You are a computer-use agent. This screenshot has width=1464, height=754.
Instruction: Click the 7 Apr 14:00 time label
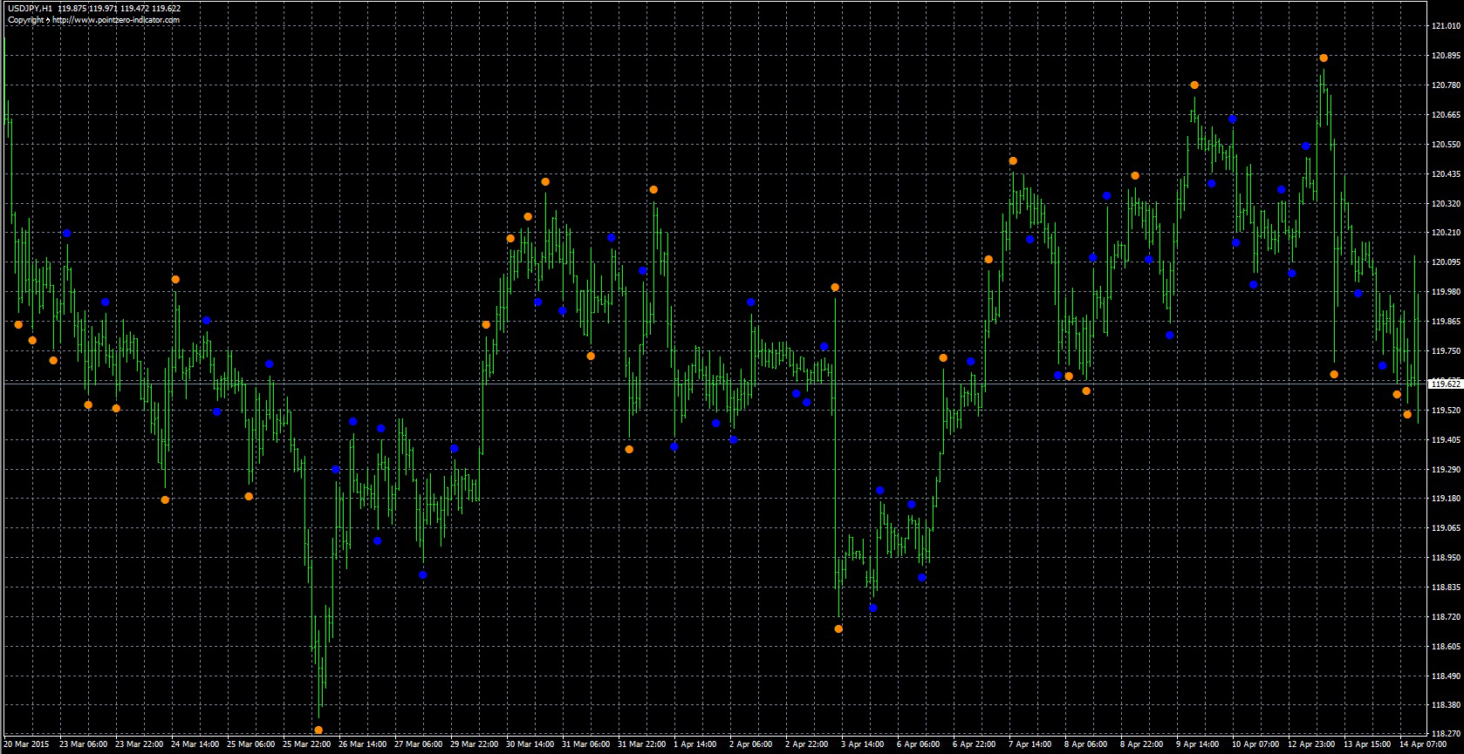pyautogui.click(x=1030, y=744)
